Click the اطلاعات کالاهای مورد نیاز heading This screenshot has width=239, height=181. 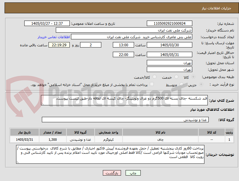212,110
